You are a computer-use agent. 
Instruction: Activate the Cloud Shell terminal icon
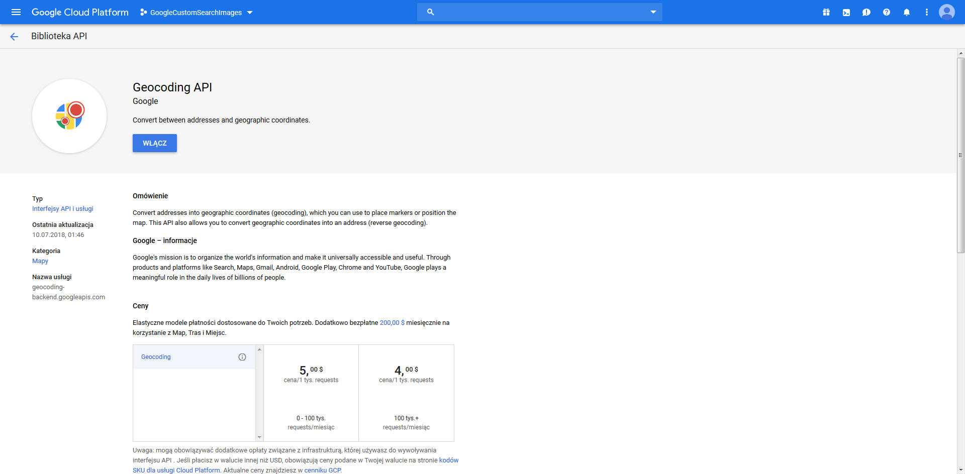pyautogui.click(x=846, y=12)
